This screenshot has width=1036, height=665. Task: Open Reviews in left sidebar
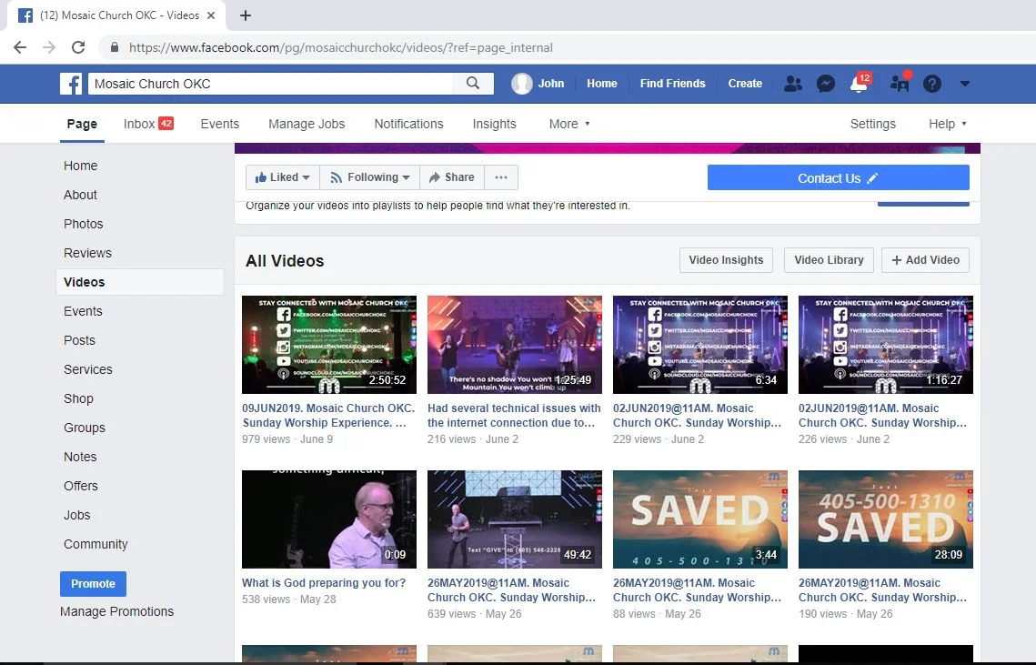[87, 253]
